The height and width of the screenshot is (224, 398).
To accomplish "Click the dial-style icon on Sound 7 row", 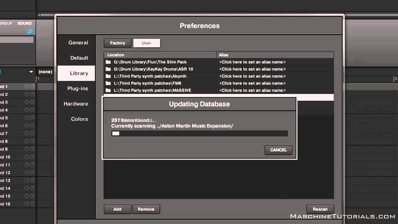I will click(26, 133).
